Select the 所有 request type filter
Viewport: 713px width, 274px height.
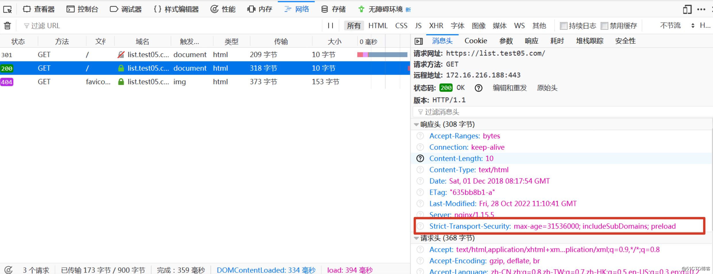[354, 26]
